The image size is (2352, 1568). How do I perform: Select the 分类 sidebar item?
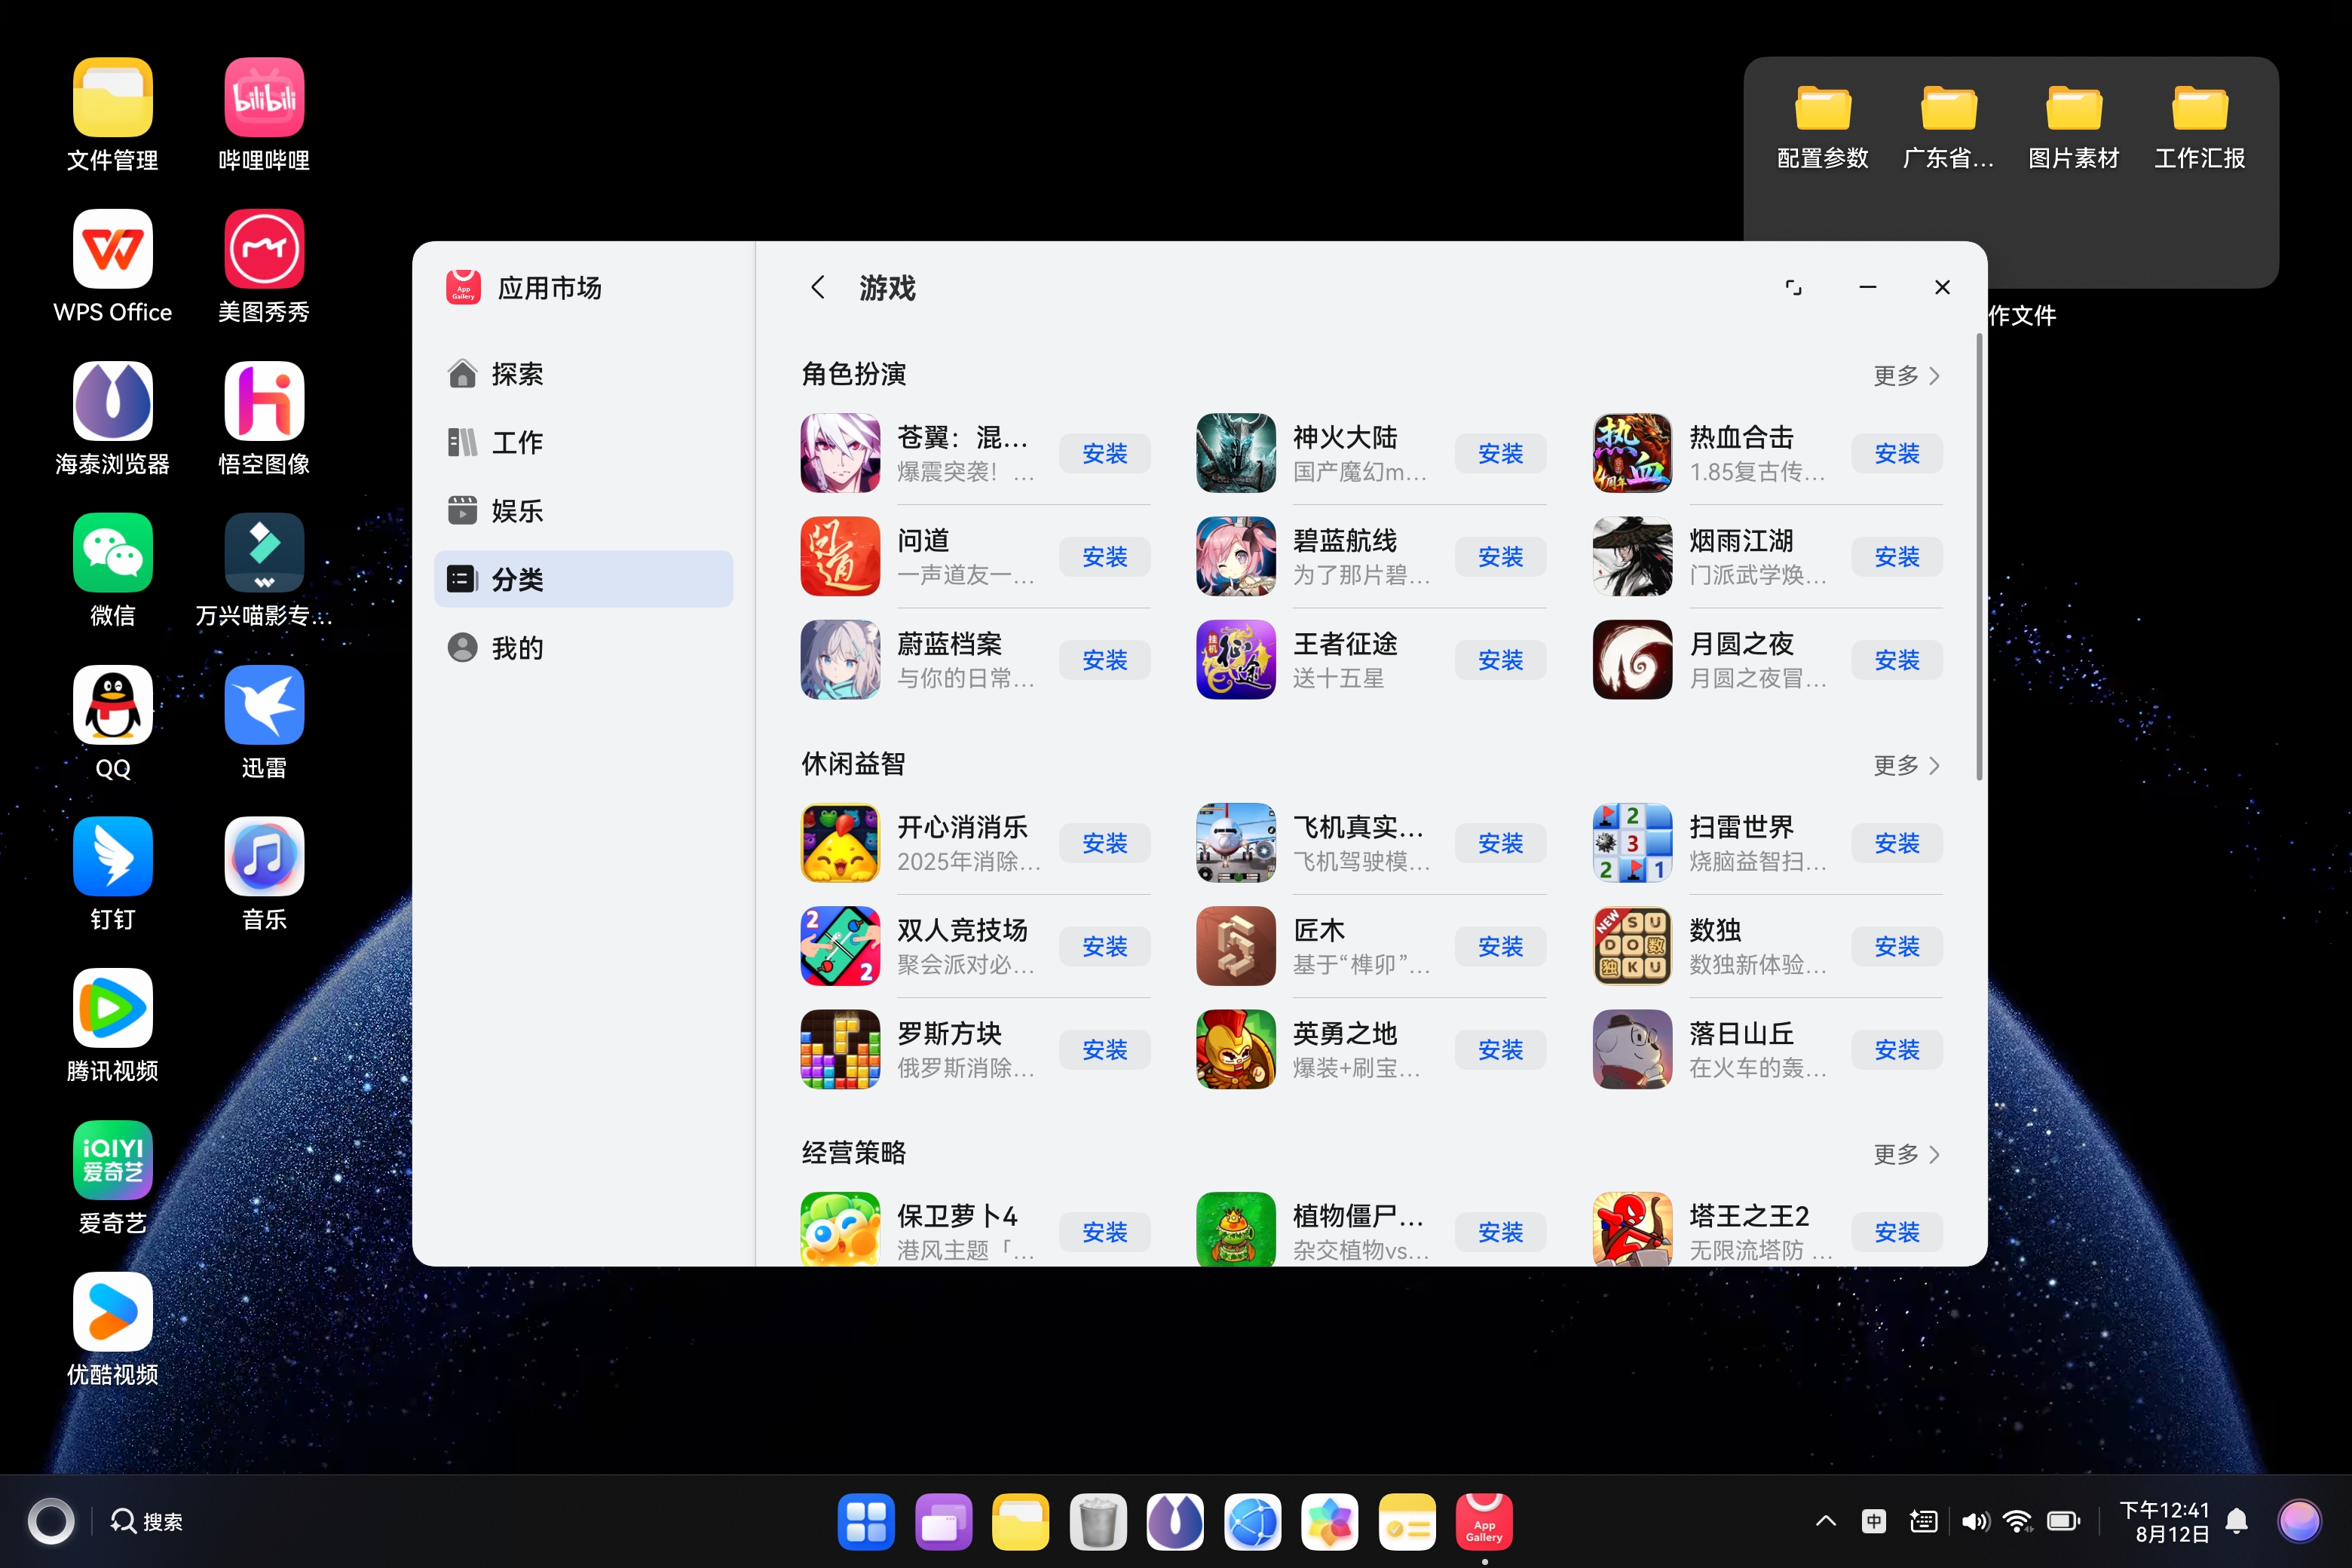tap(583, 579)
